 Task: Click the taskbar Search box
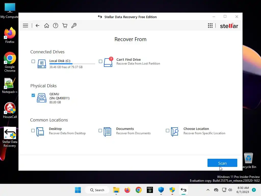97,190
